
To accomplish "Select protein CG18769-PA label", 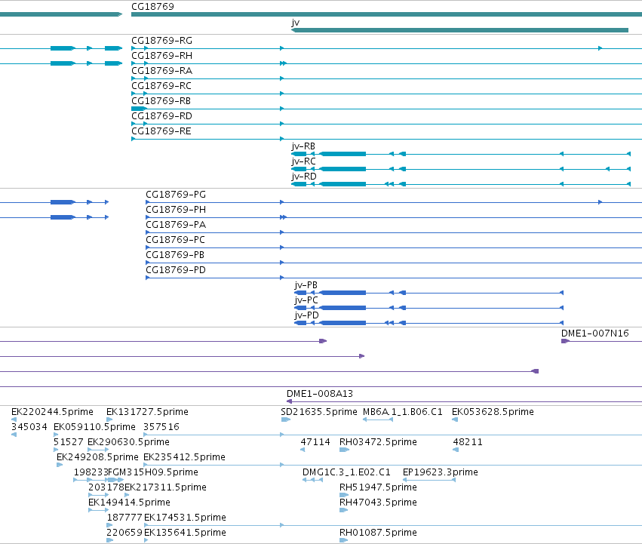I will (176, 225).
